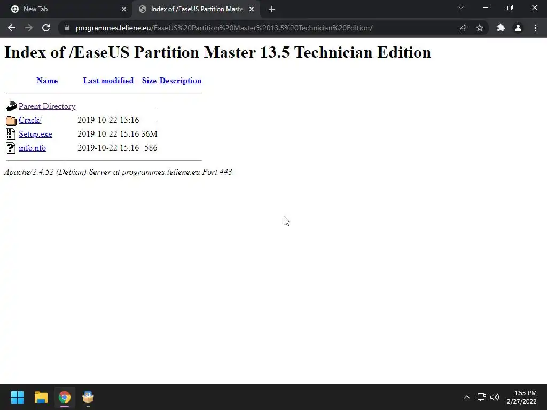Open network status tray icon

[482, 397]
